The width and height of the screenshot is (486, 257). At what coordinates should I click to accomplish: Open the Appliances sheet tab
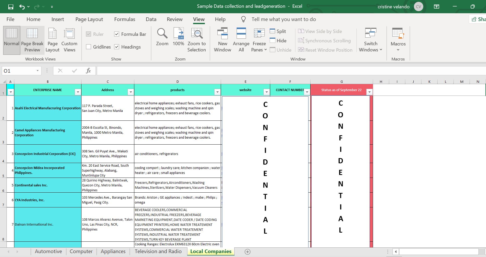point(113,251)
